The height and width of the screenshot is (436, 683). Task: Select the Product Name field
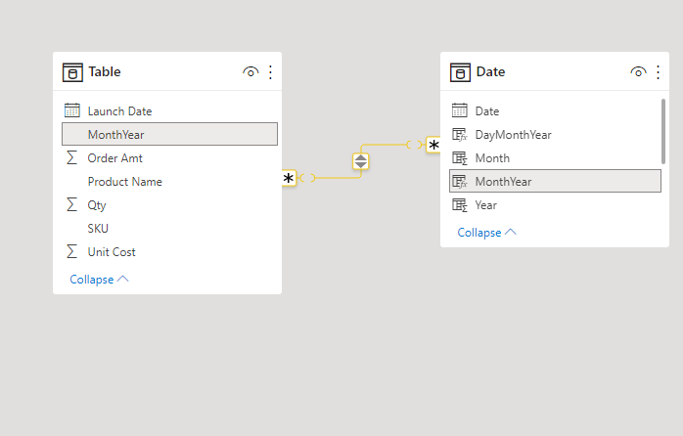point(169,182)
